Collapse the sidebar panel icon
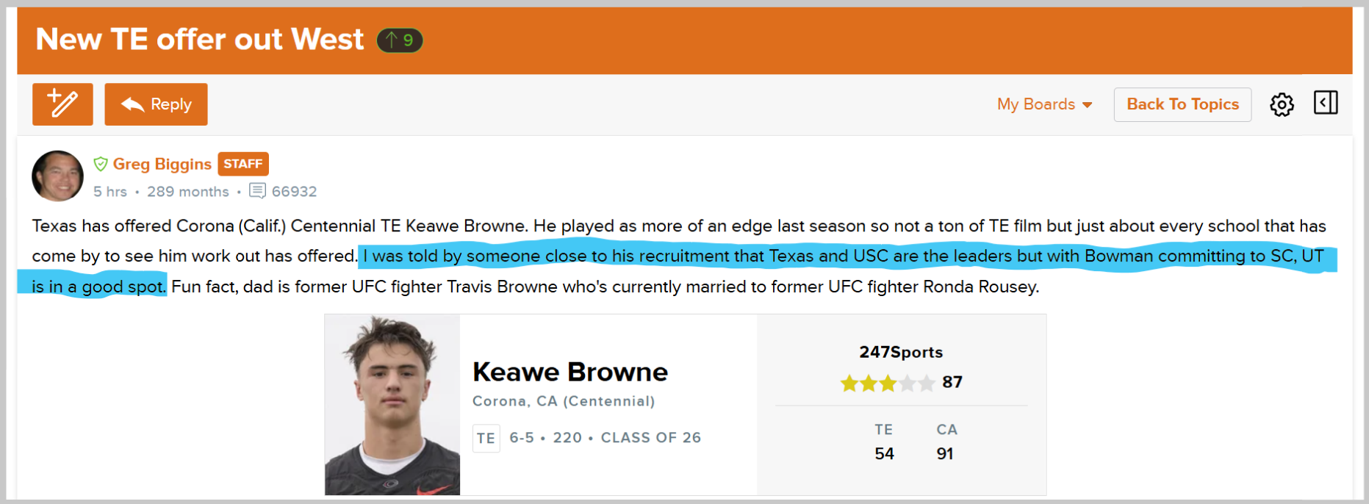This screenshot has height=504, width=1369. (x=1326, y=103)
